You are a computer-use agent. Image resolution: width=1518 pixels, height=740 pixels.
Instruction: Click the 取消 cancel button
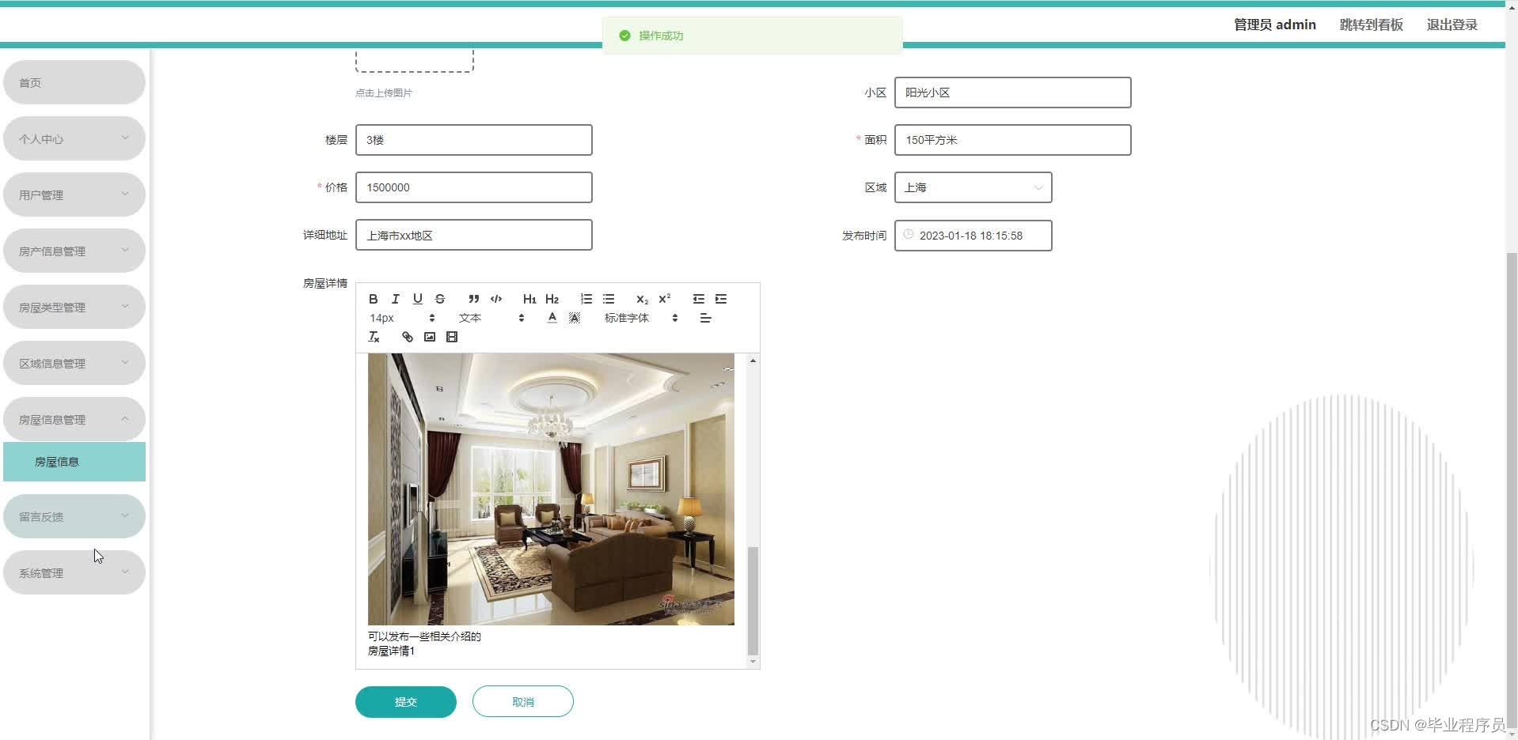(x=523, y=702)
